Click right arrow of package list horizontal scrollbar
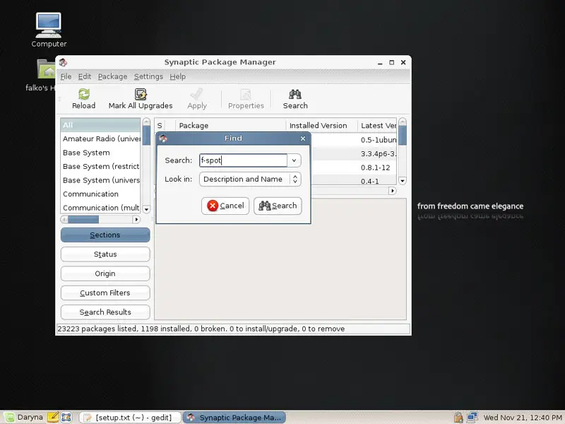The image size is (565, 424). click(393, 191)
